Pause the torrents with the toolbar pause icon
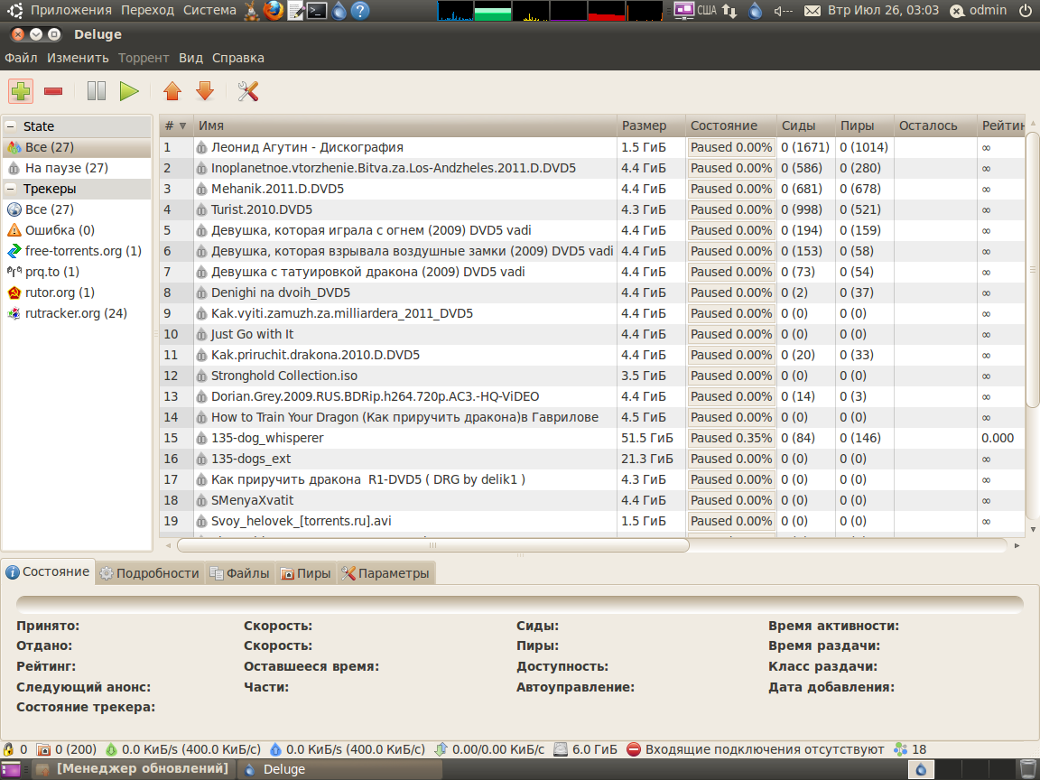Image resolution: width=1040 pixels, height=780 pixels. coord(97,91)
